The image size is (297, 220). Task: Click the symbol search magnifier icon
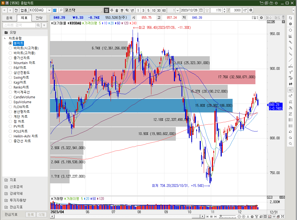coord(61,10)
